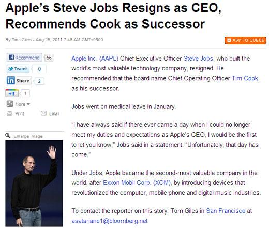Open the San Francisco link
This screenshot has height=228, width=269.
coord(226,211)
